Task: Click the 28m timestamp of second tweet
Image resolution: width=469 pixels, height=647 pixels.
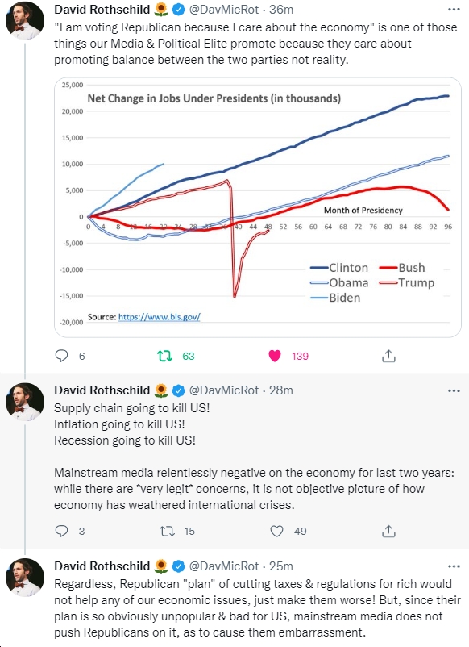Action: point(281,390)
